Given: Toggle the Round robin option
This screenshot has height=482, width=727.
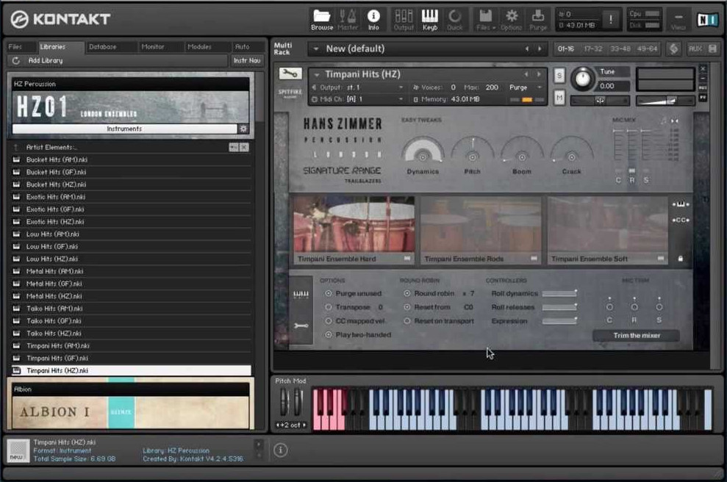Looking at the screenshot, I should click(407, 293).
